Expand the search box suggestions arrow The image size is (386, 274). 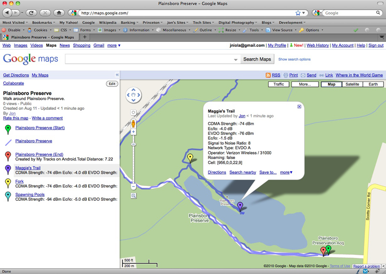click(x=235, y=59)
